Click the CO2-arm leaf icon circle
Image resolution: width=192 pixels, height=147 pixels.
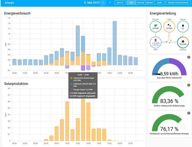[x=155, y=26]
